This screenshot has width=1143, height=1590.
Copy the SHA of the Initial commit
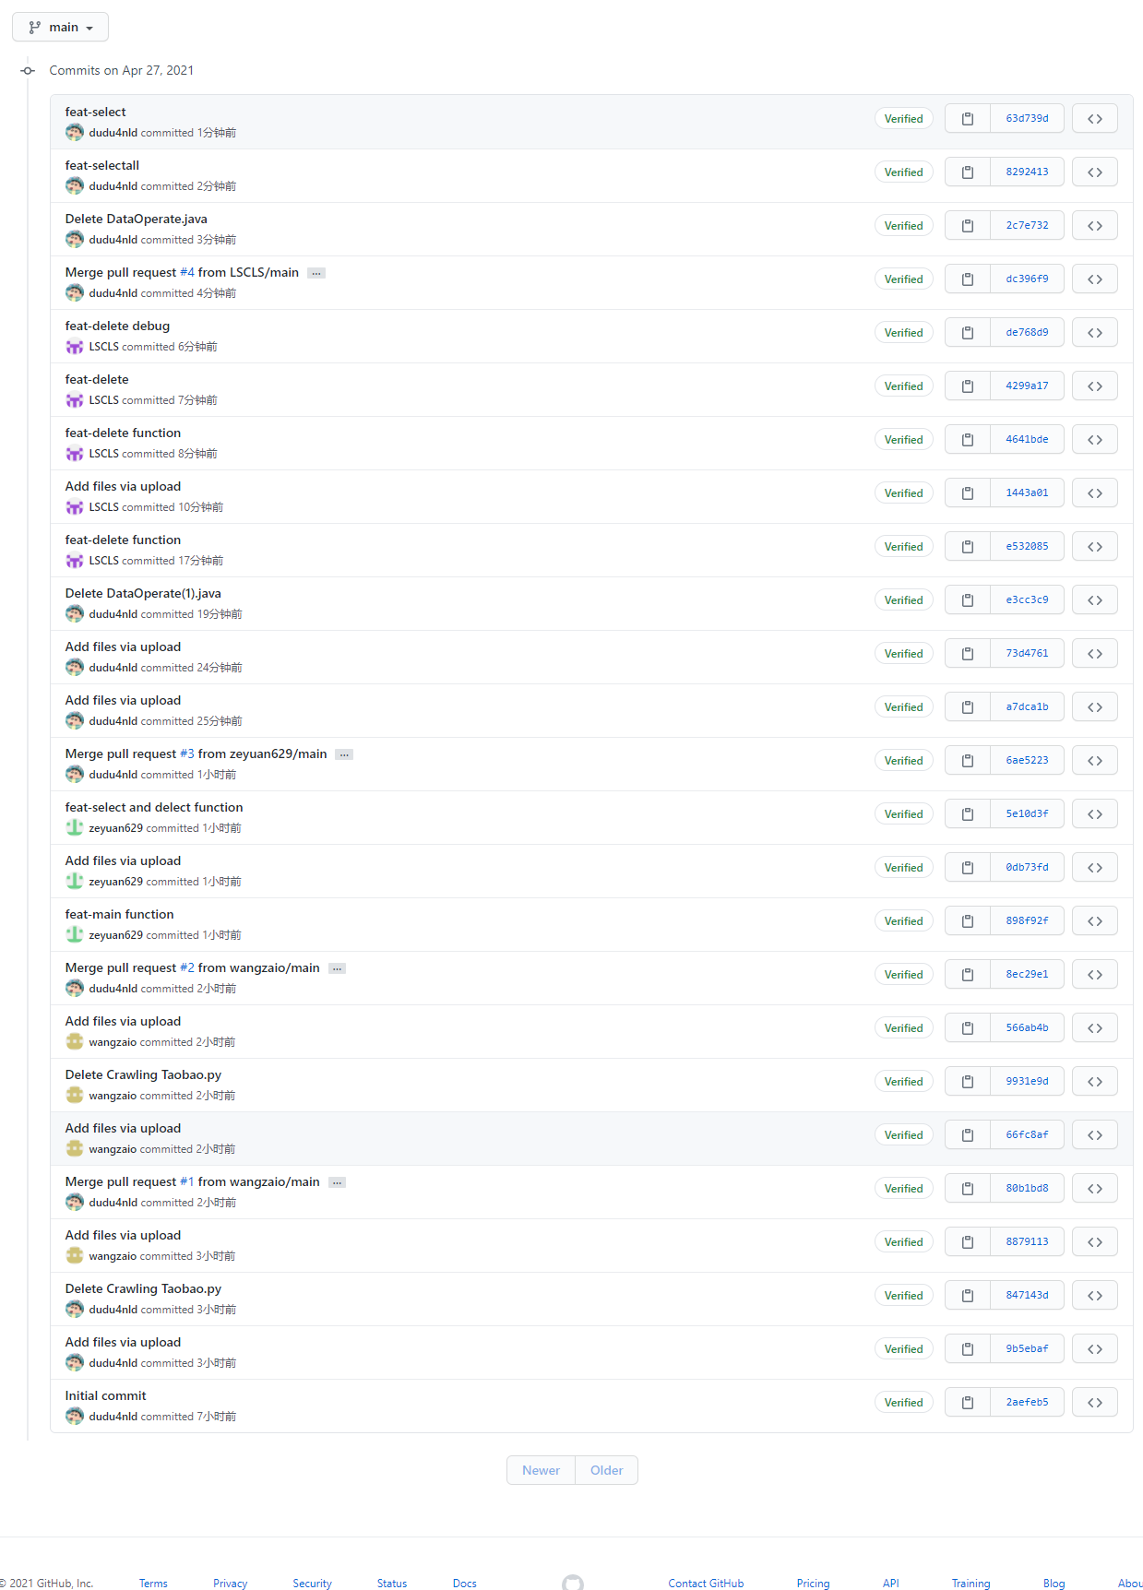click(968, 1403)
